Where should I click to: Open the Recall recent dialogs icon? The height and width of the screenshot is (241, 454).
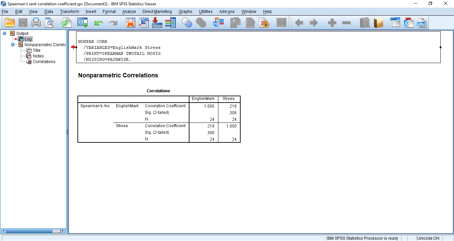pos(82,23)
